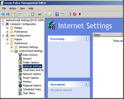The width and height of the screenshot is (124, 99).
Task: Click the red disable item toolbar icon
Action: coord(75,14)
